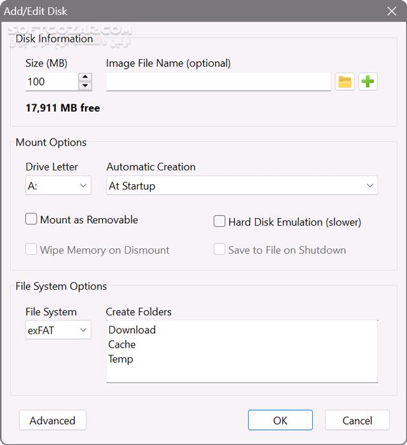Toggle Save to File on Shutdown checkbox
407x445 pixels.
tap(219, 249)
